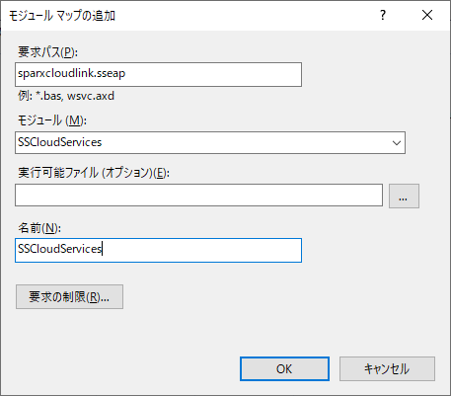The width and height of the screenshot is (451, 396).
Task: Click the SSCloudServices text inside 名前 field
Action: [59, 249]
